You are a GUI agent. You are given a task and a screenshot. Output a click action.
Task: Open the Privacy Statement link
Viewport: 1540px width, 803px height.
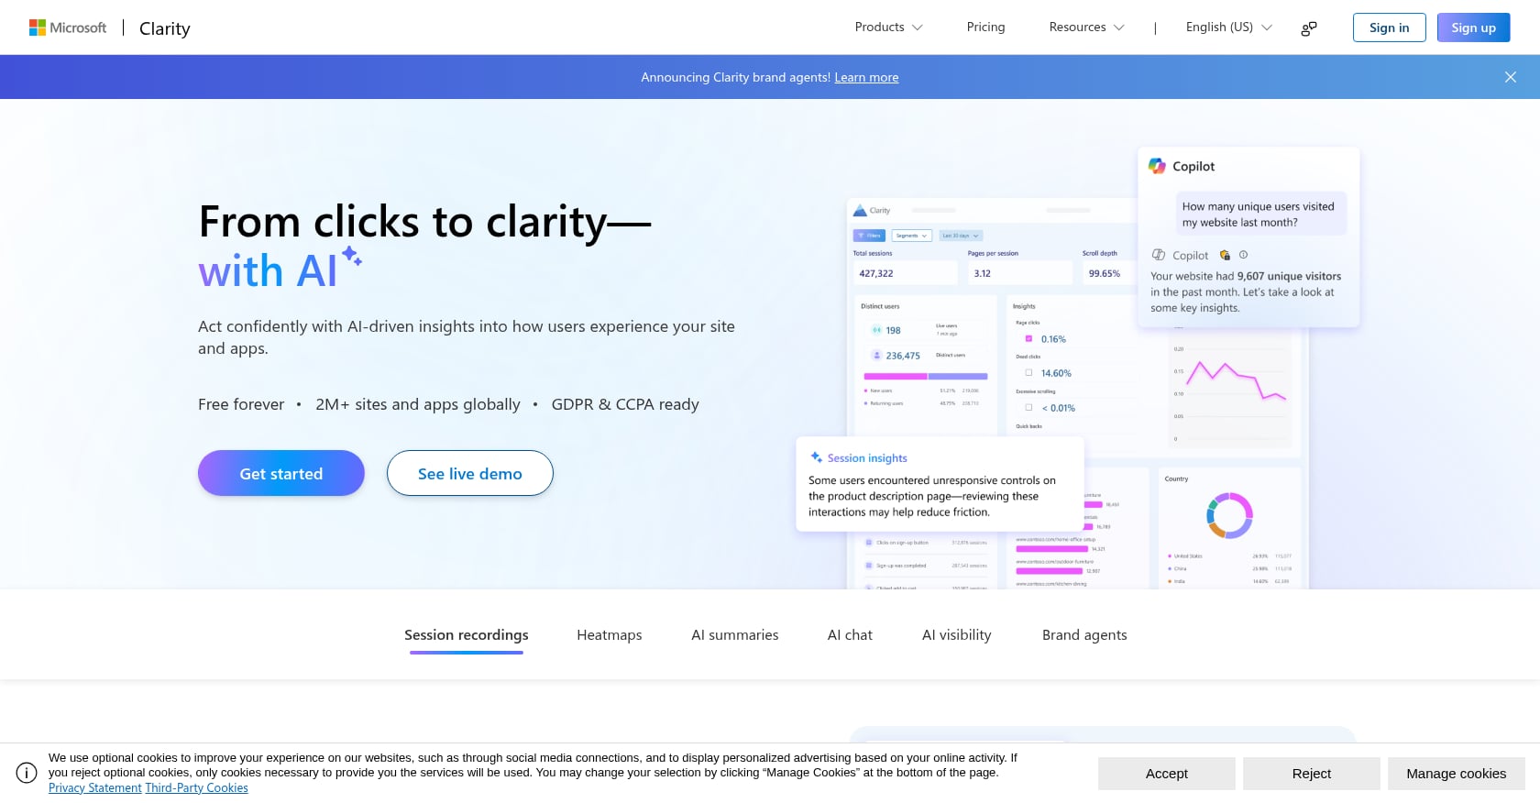tap(95, 788)
